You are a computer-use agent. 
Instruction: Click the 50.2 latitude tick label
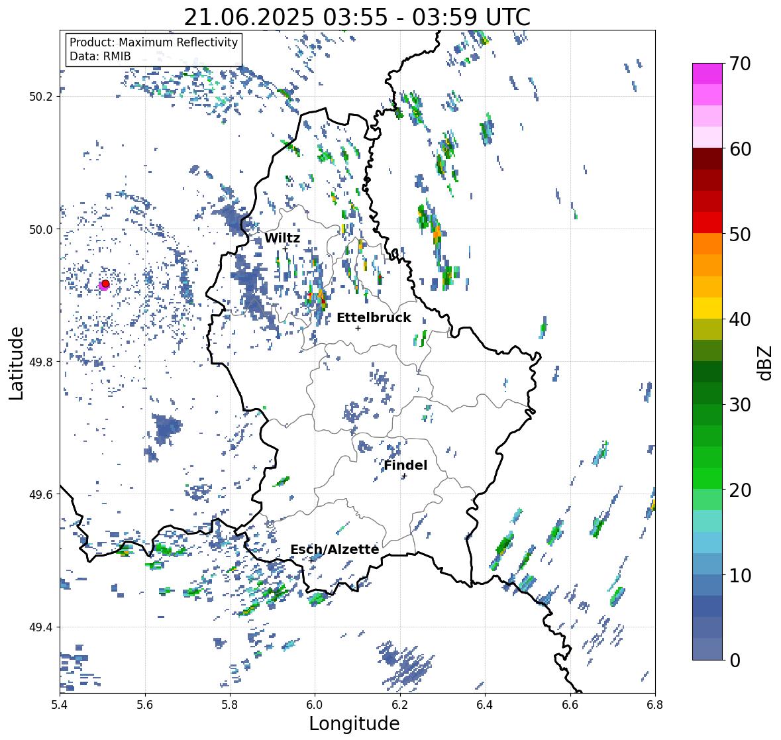point(40,97)
